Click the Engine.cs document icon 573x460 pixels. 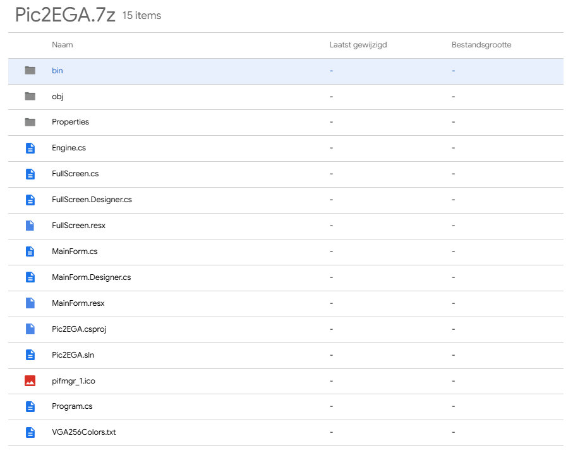30,148
